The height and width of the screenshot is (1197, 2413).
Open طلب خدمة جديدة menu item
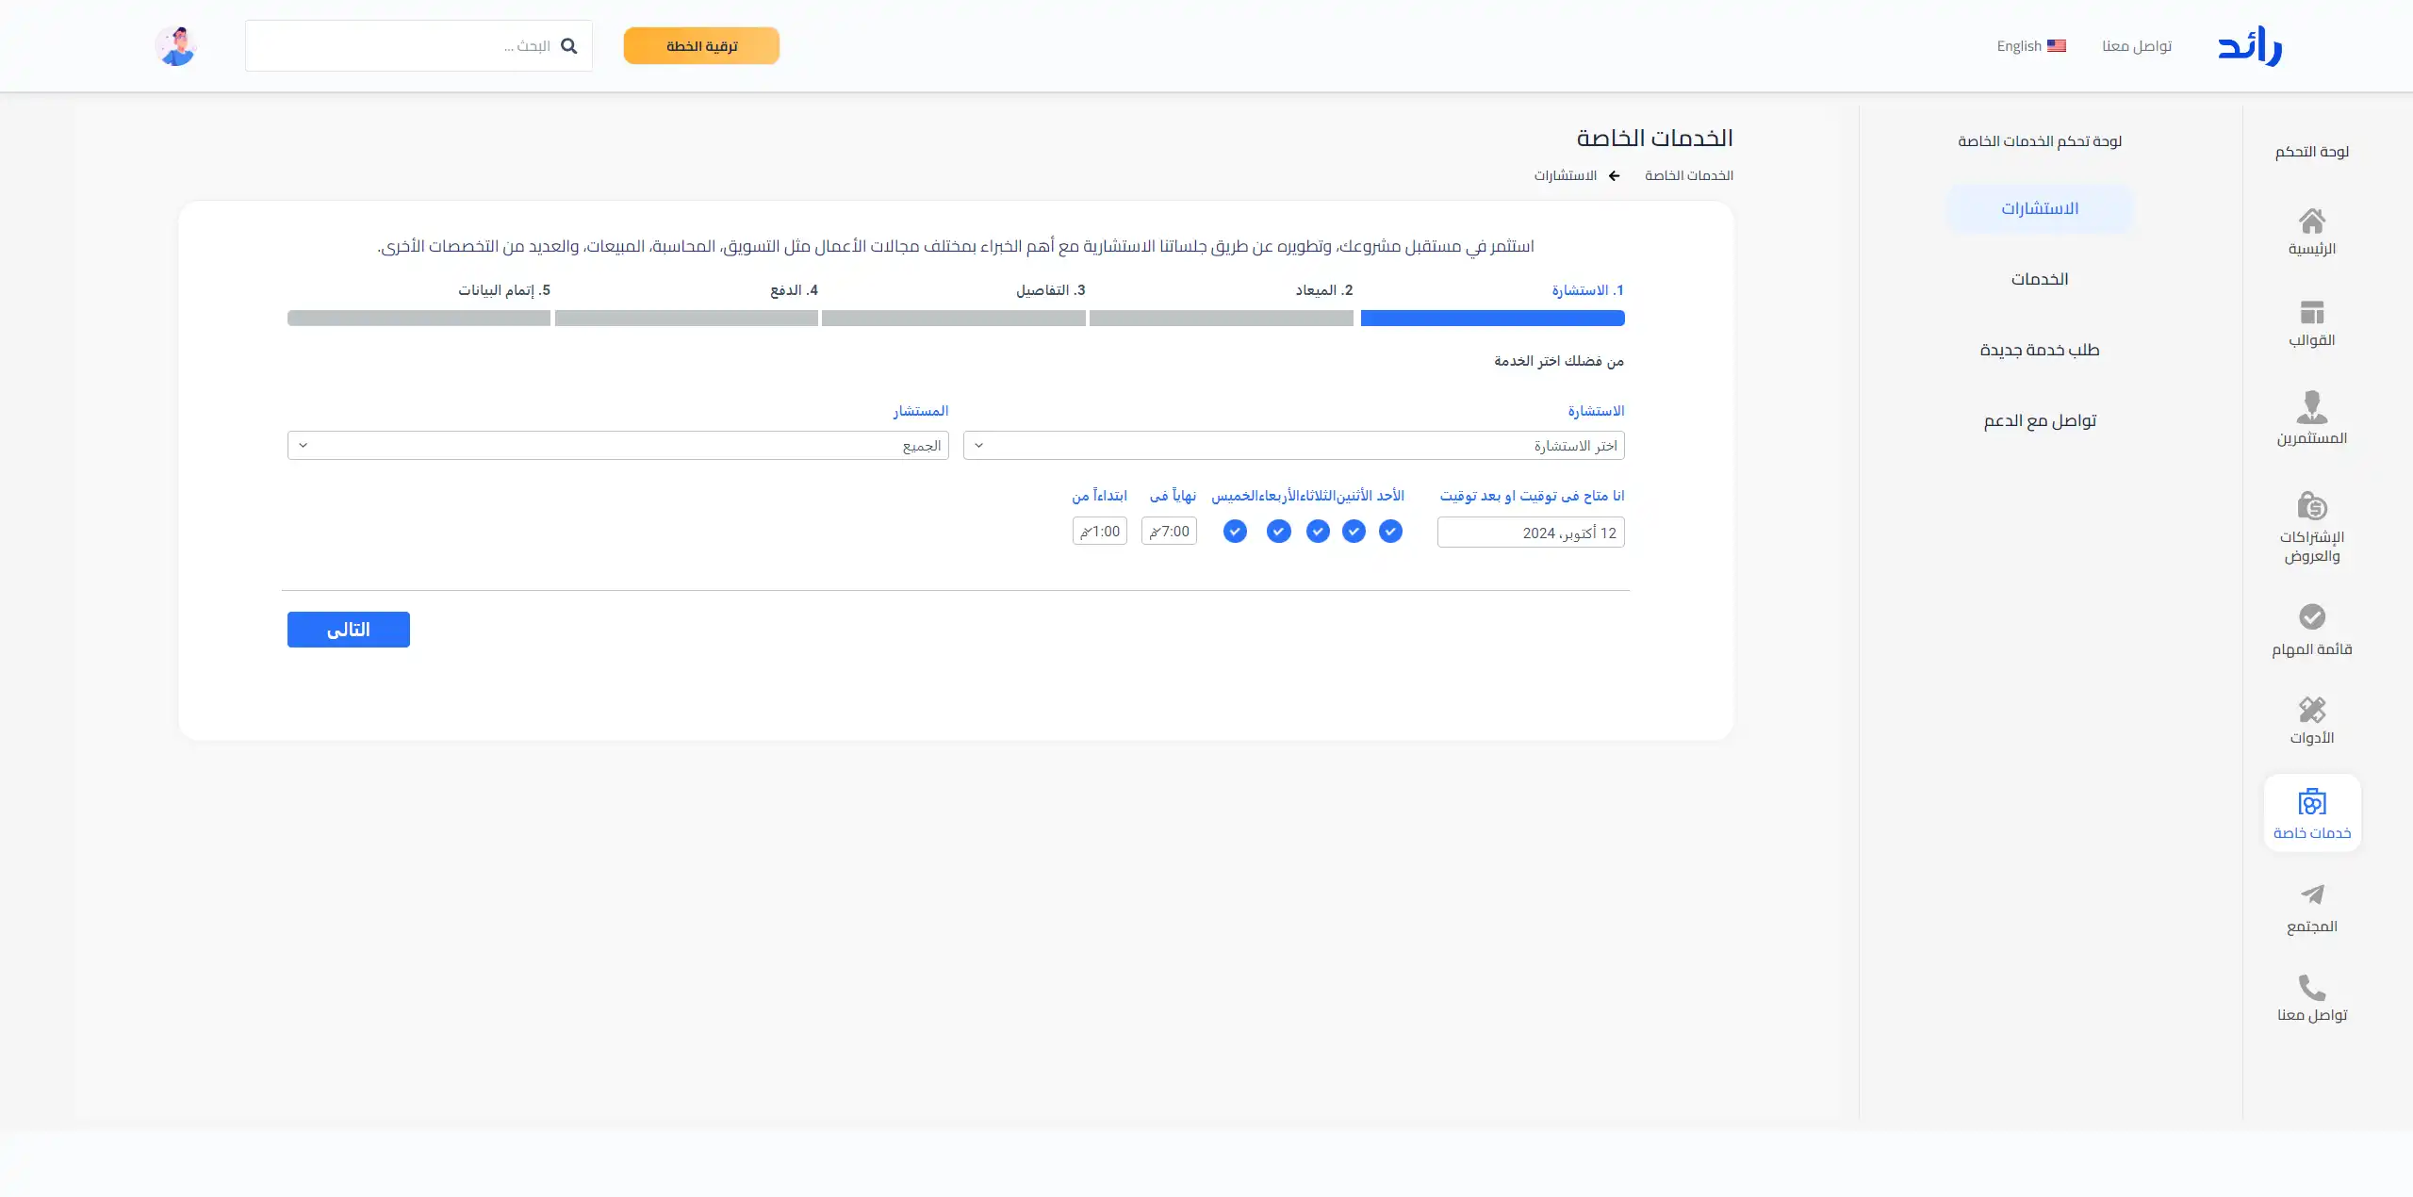click(x=2039, y=350)
